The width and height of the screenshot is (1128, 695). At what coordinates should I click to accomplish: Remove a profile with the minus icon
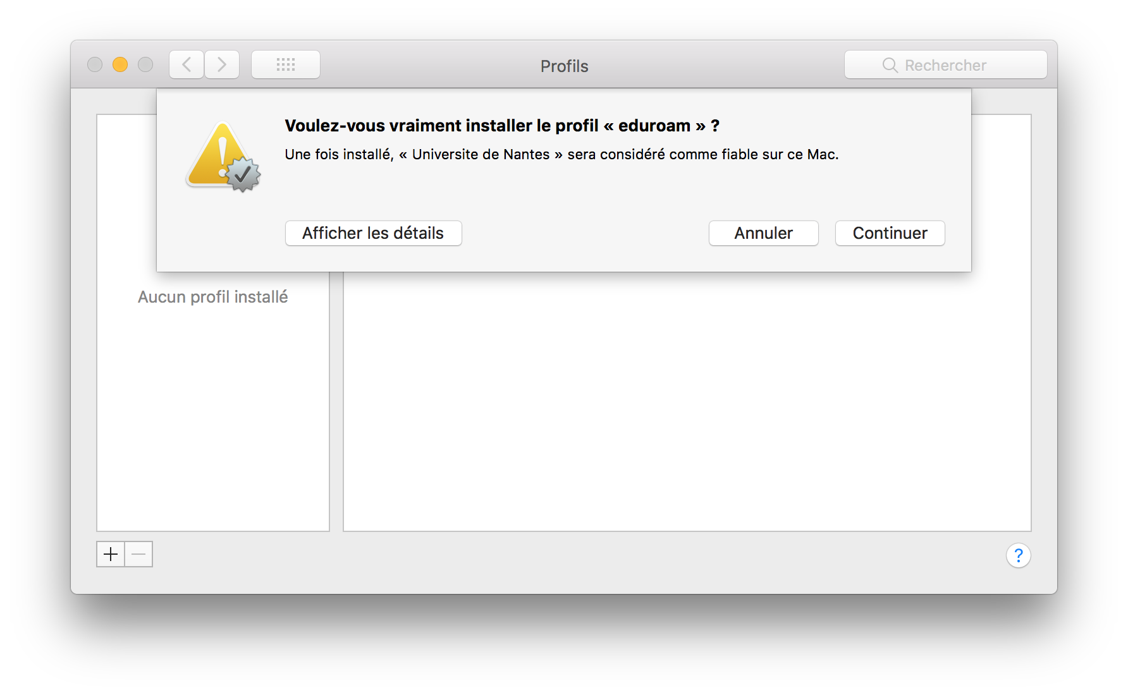click(138, 554)
